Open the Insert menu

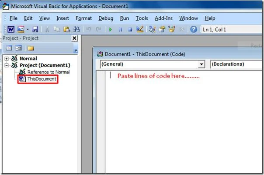click(63, 18)
